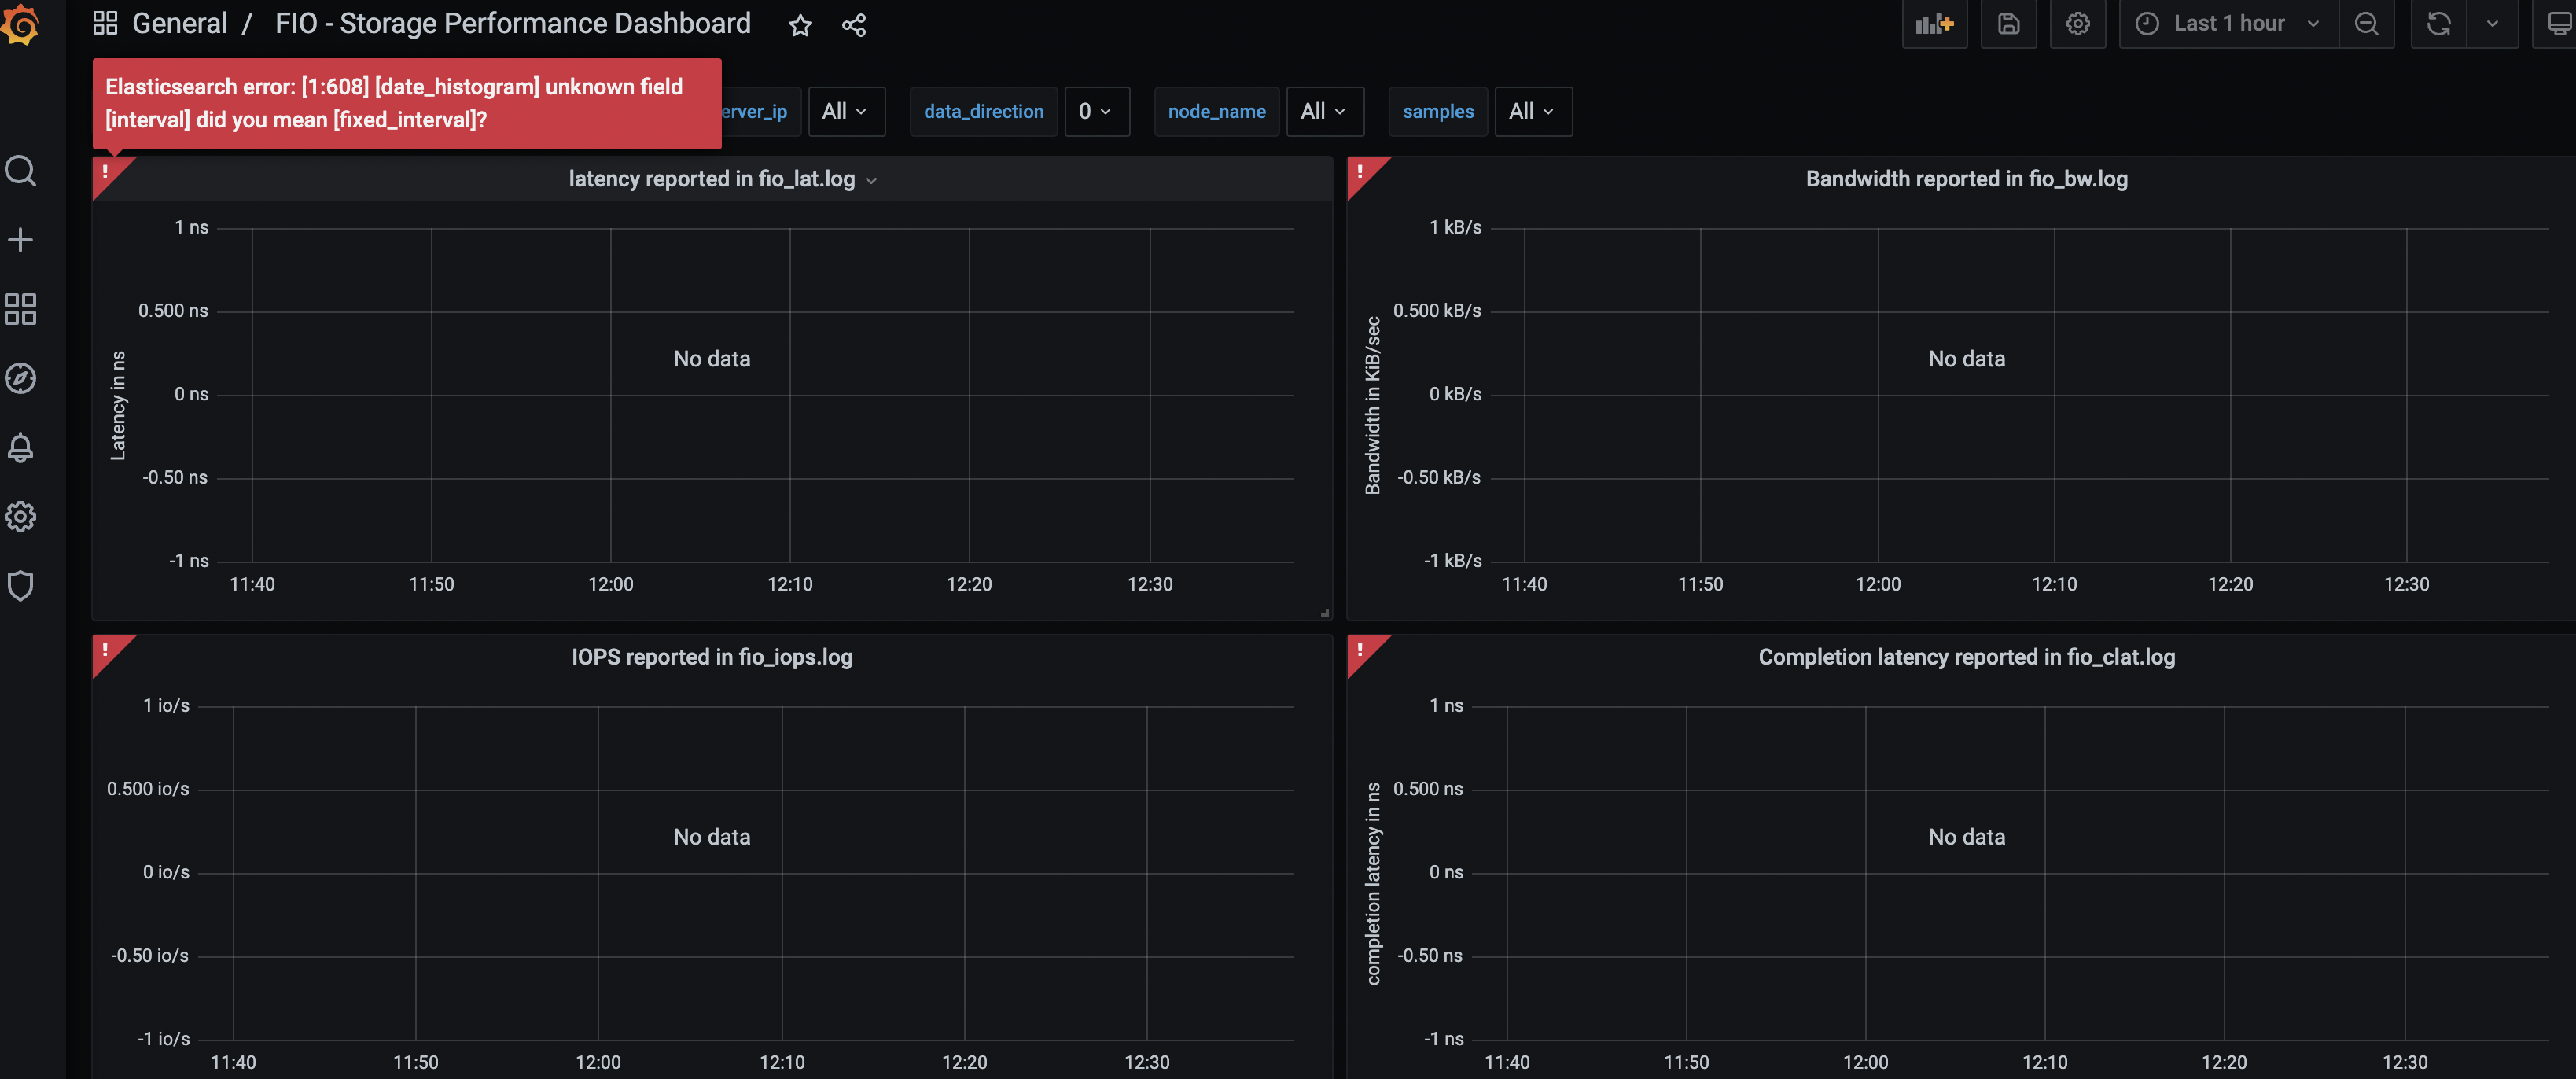Open the data_direction variable dropdown
Viewport: 2576px width, 1079px height.
point(1096,111)
